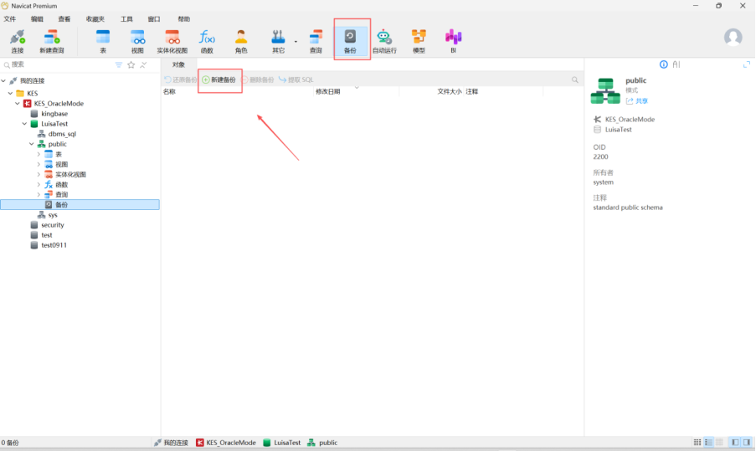
Task: Open 新建查询 (New Query) from toolbar
Action: [51, 40]
